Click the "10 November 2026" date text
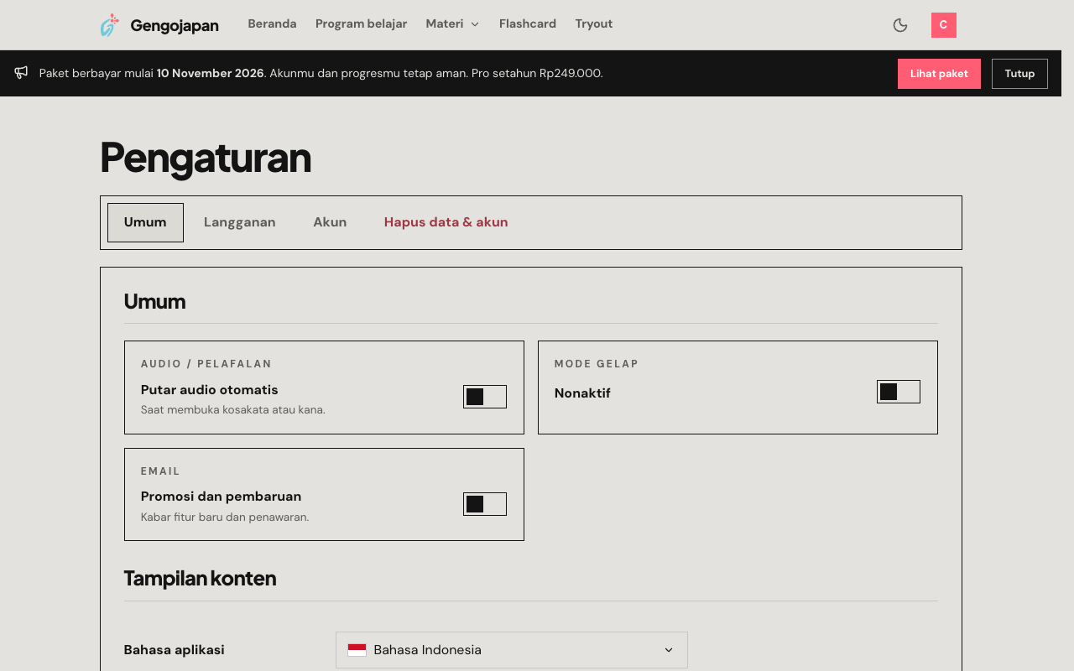Screen dimensions: 1074x671 211,73
